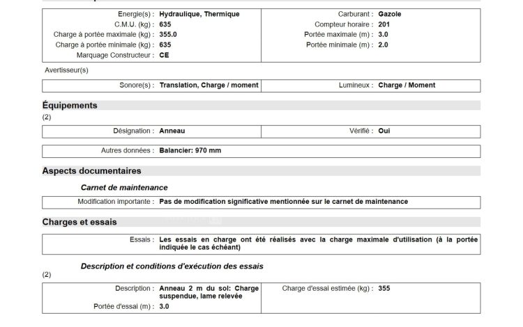This screenshot has width=523, height=327.
Task: Select the 'Charge / Moment' luminous value
Action: tap(407, 86)
